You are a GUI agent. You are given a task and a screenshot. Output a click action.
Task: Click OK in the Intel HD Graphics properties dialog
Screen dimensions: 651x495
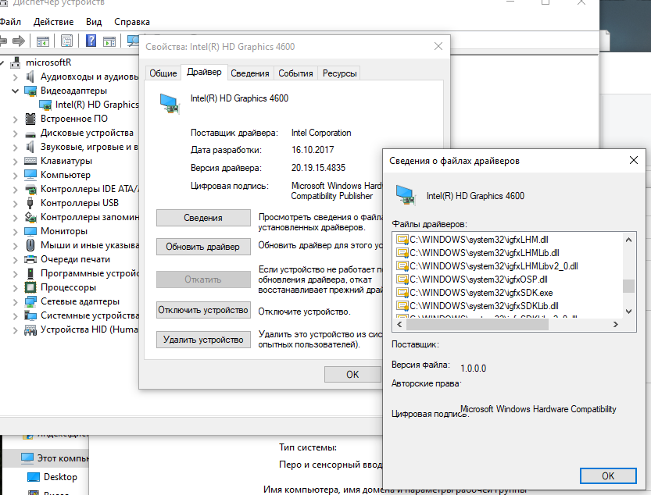pyautogui.click(x=352, y=374)
